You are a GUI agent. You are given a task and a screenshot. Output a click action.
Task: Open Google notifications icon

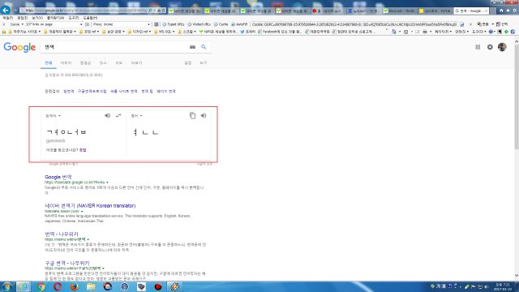coord(490,47)
